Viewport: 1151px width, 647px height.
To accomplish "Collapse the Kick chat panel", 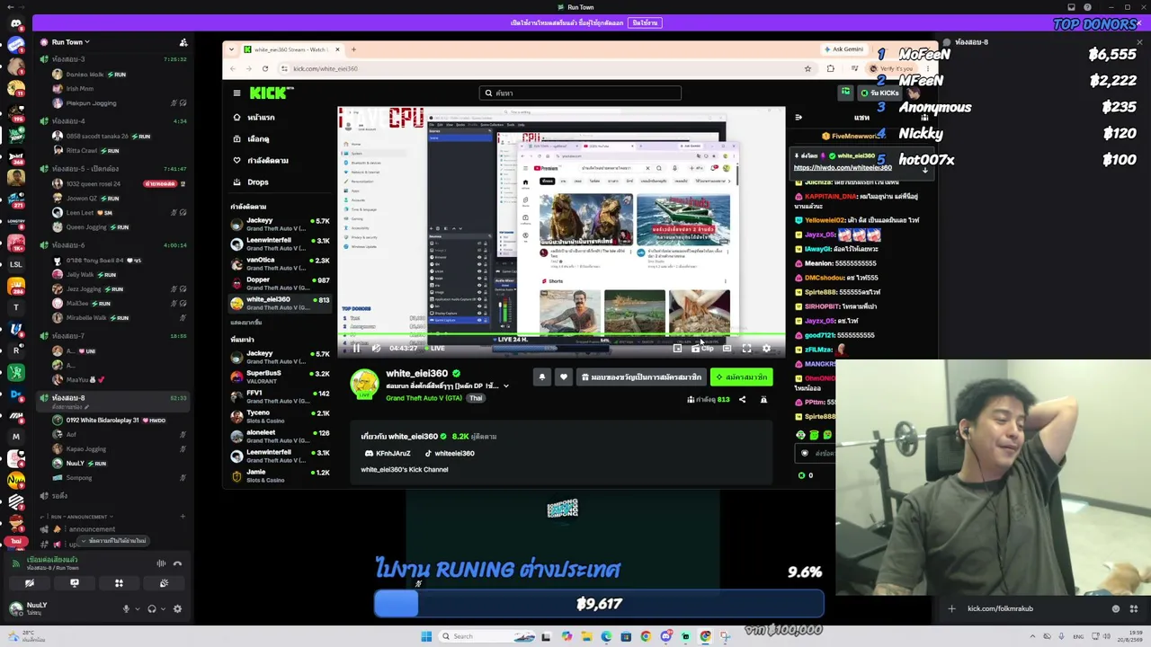I will coord(798,117).
